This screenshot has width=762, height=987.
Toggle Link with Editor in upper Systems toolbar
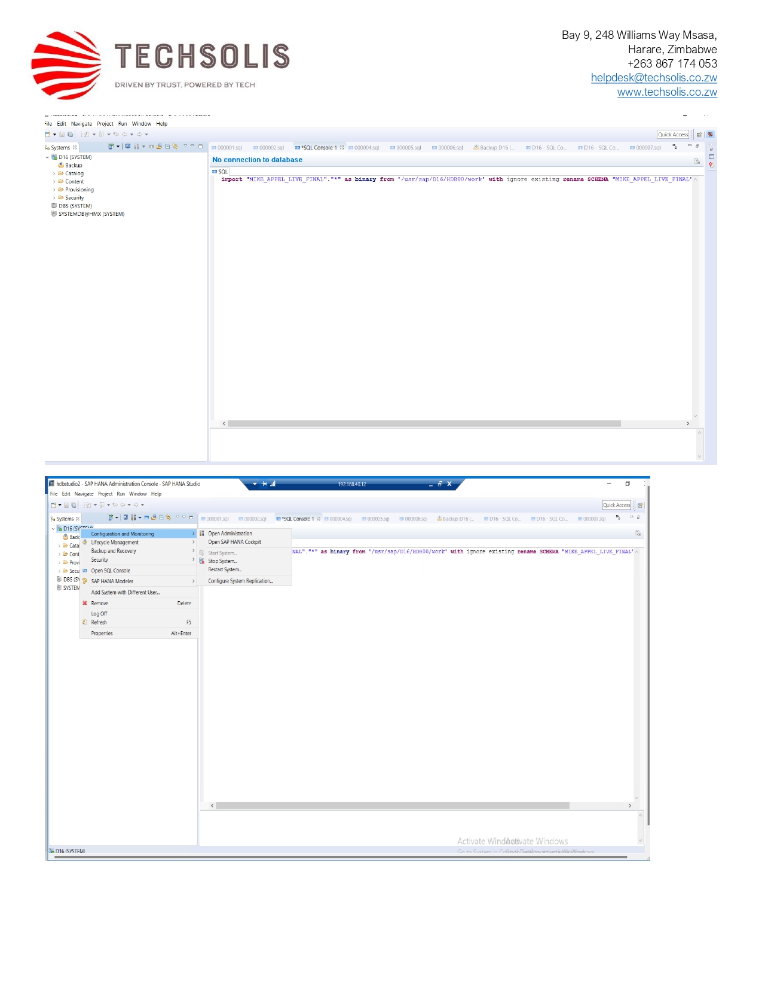175,147
